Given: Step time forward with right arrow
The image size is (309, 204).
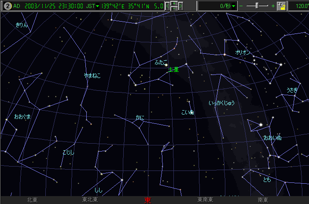Looking at the screenshot, I should point(180,6).
